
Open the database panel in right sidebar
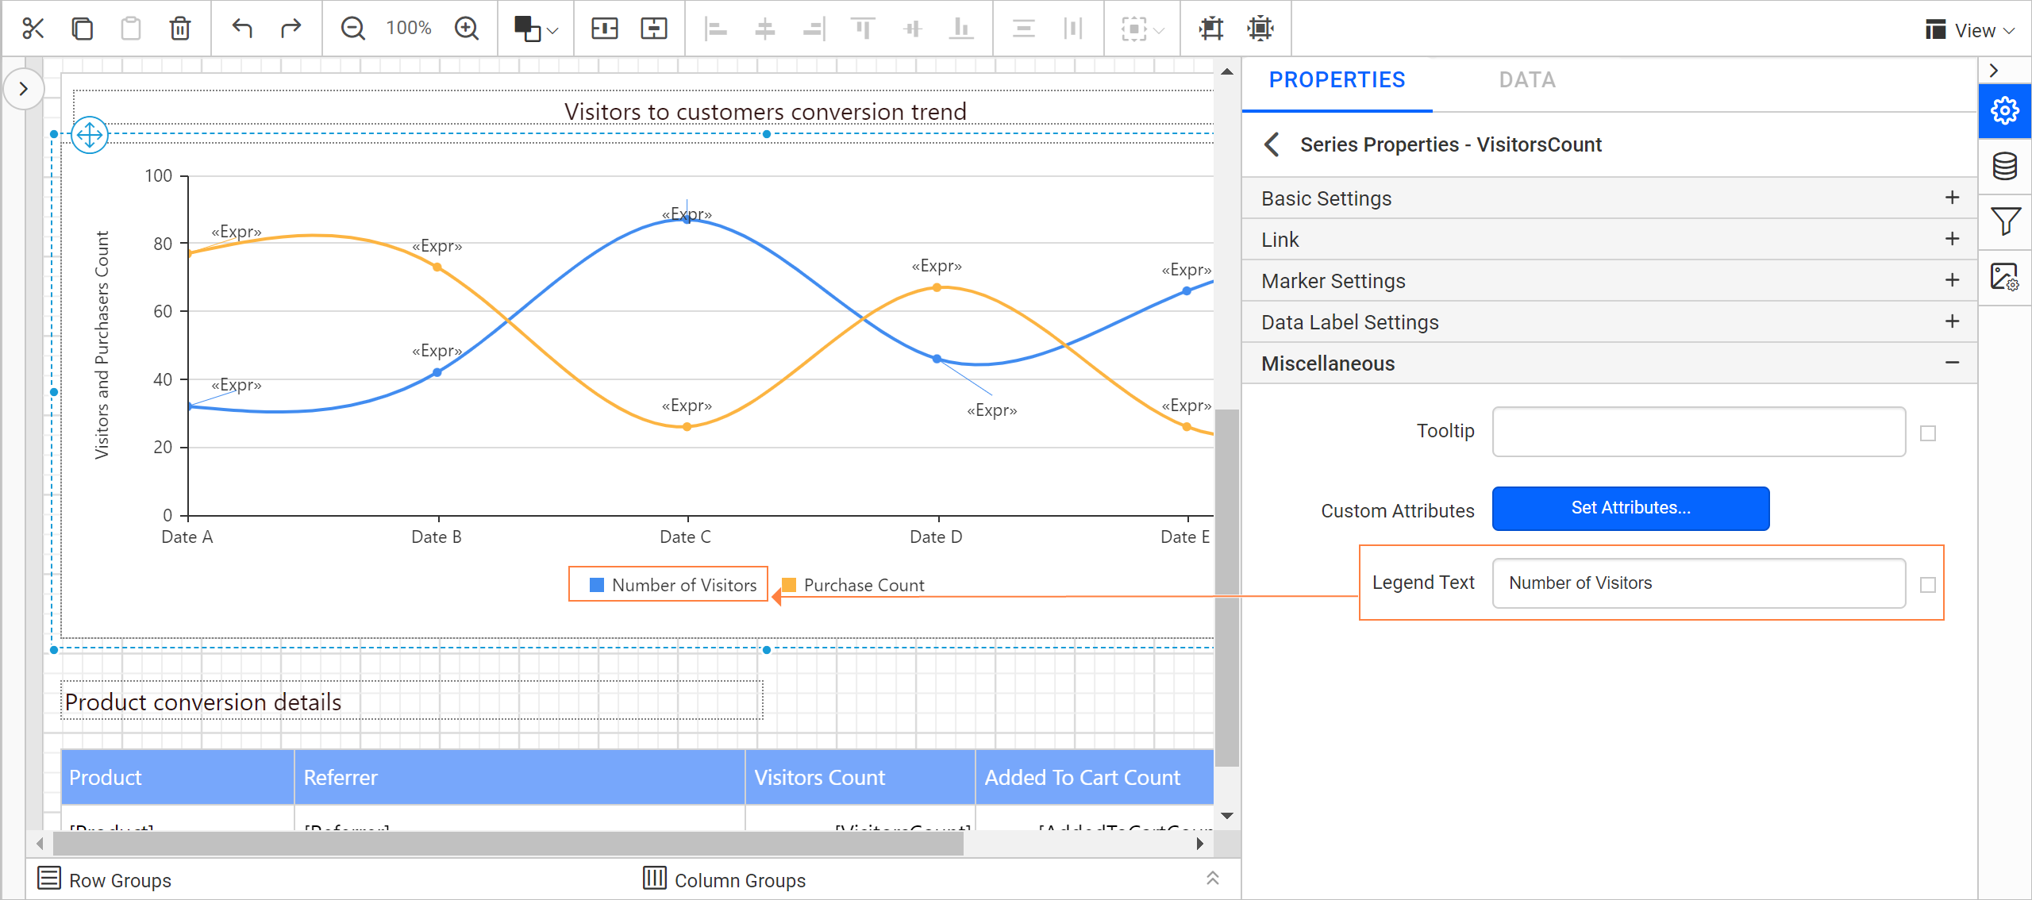pos(2005,166)
